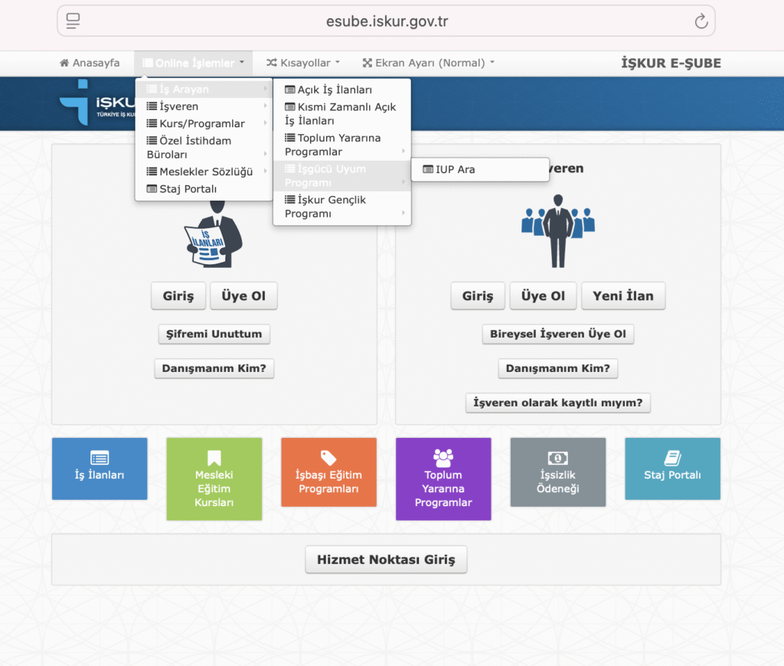The width and height of the screenshot is (784, 666).
Task: Expand the Meslekler Sözlüğü submenu
Action: tap(204, 171)
